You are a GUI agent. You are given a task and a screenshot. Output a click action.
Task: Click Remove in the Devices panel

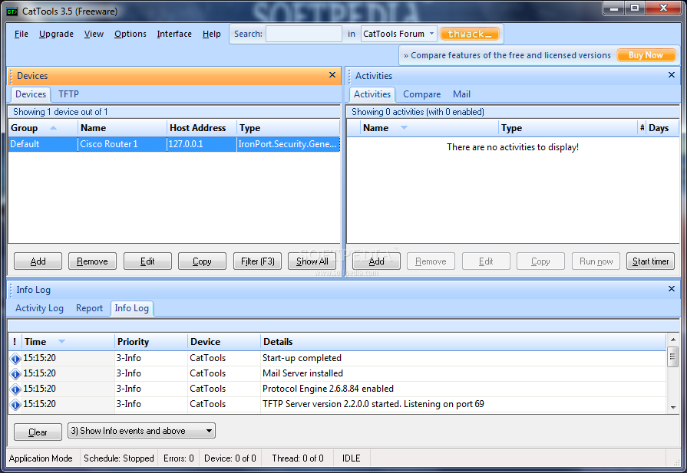pos(92,261)
